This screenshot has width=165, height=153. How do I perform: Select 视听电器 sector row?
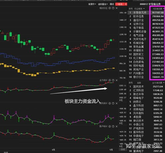click(146, 66)
